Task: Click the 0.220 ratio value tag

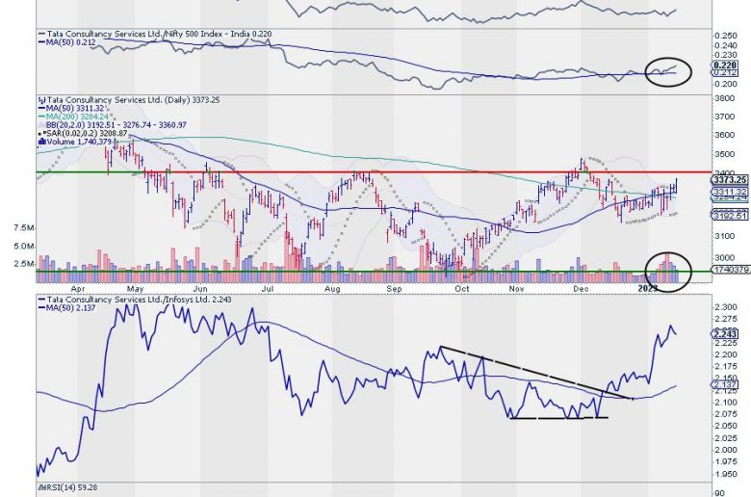Action: coord(725,65)
